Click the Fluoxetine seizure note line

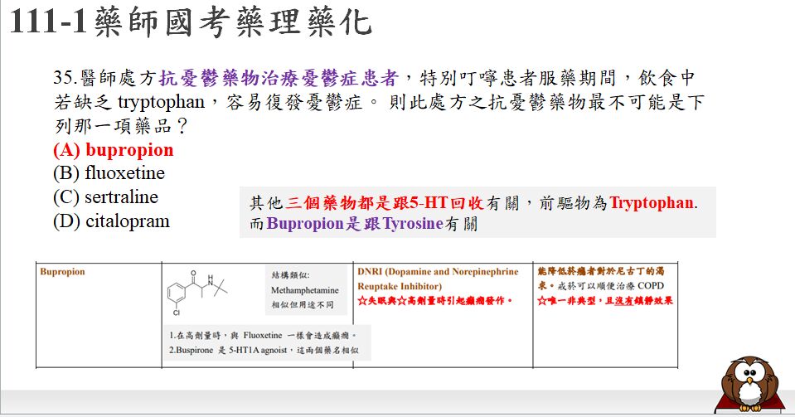[262, 336]
